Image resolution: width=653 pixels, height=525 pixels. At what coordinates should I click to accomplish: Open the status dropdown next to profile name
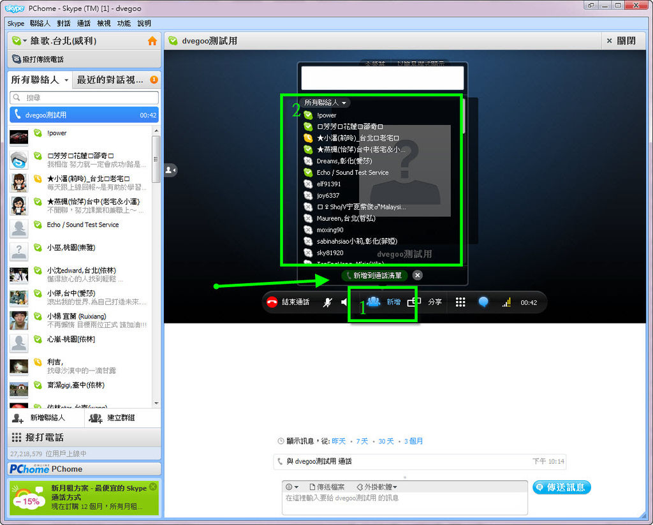[x=25, y=41]
